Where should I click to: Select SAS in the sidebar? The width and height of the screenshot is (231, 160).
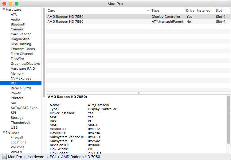[14, 103]
